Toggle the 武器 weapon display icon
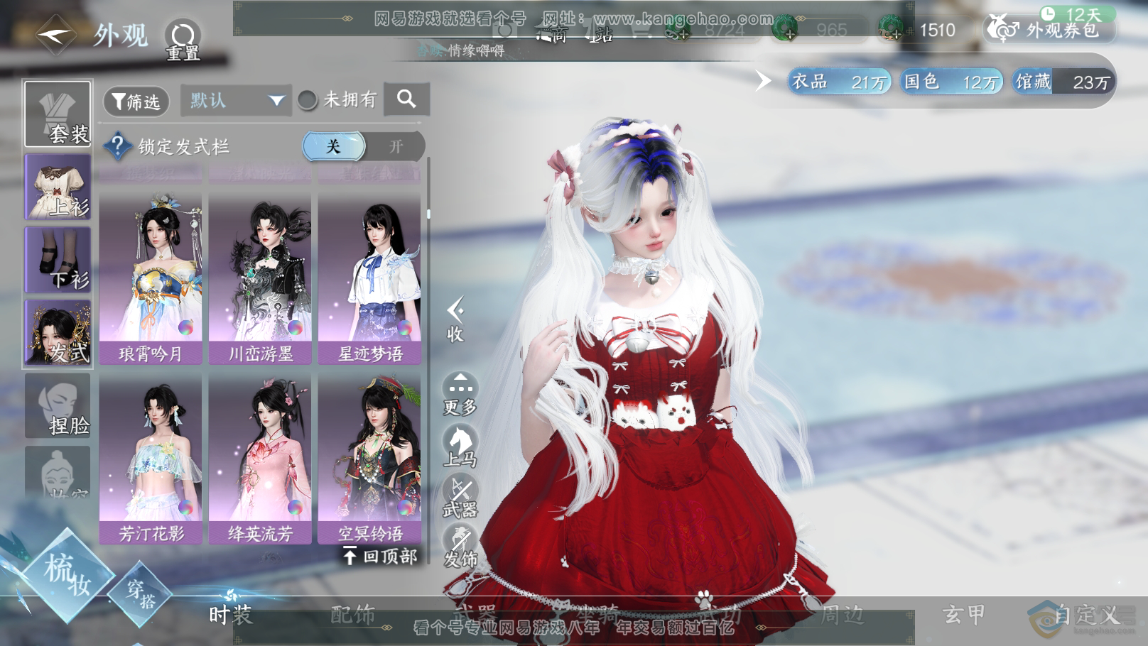The width and height of the screenshot is (1148, 646). click(x=460, y=497)
